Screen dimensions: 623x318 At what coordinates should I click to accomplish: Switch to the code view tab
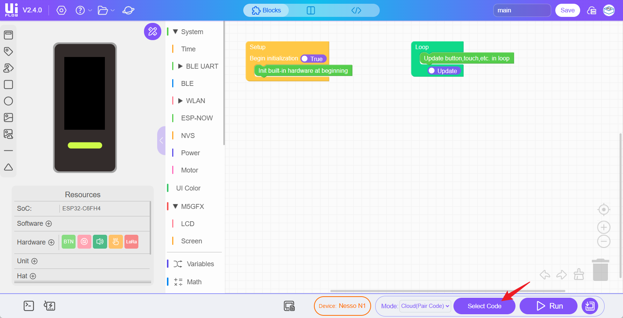pos(356,10)
